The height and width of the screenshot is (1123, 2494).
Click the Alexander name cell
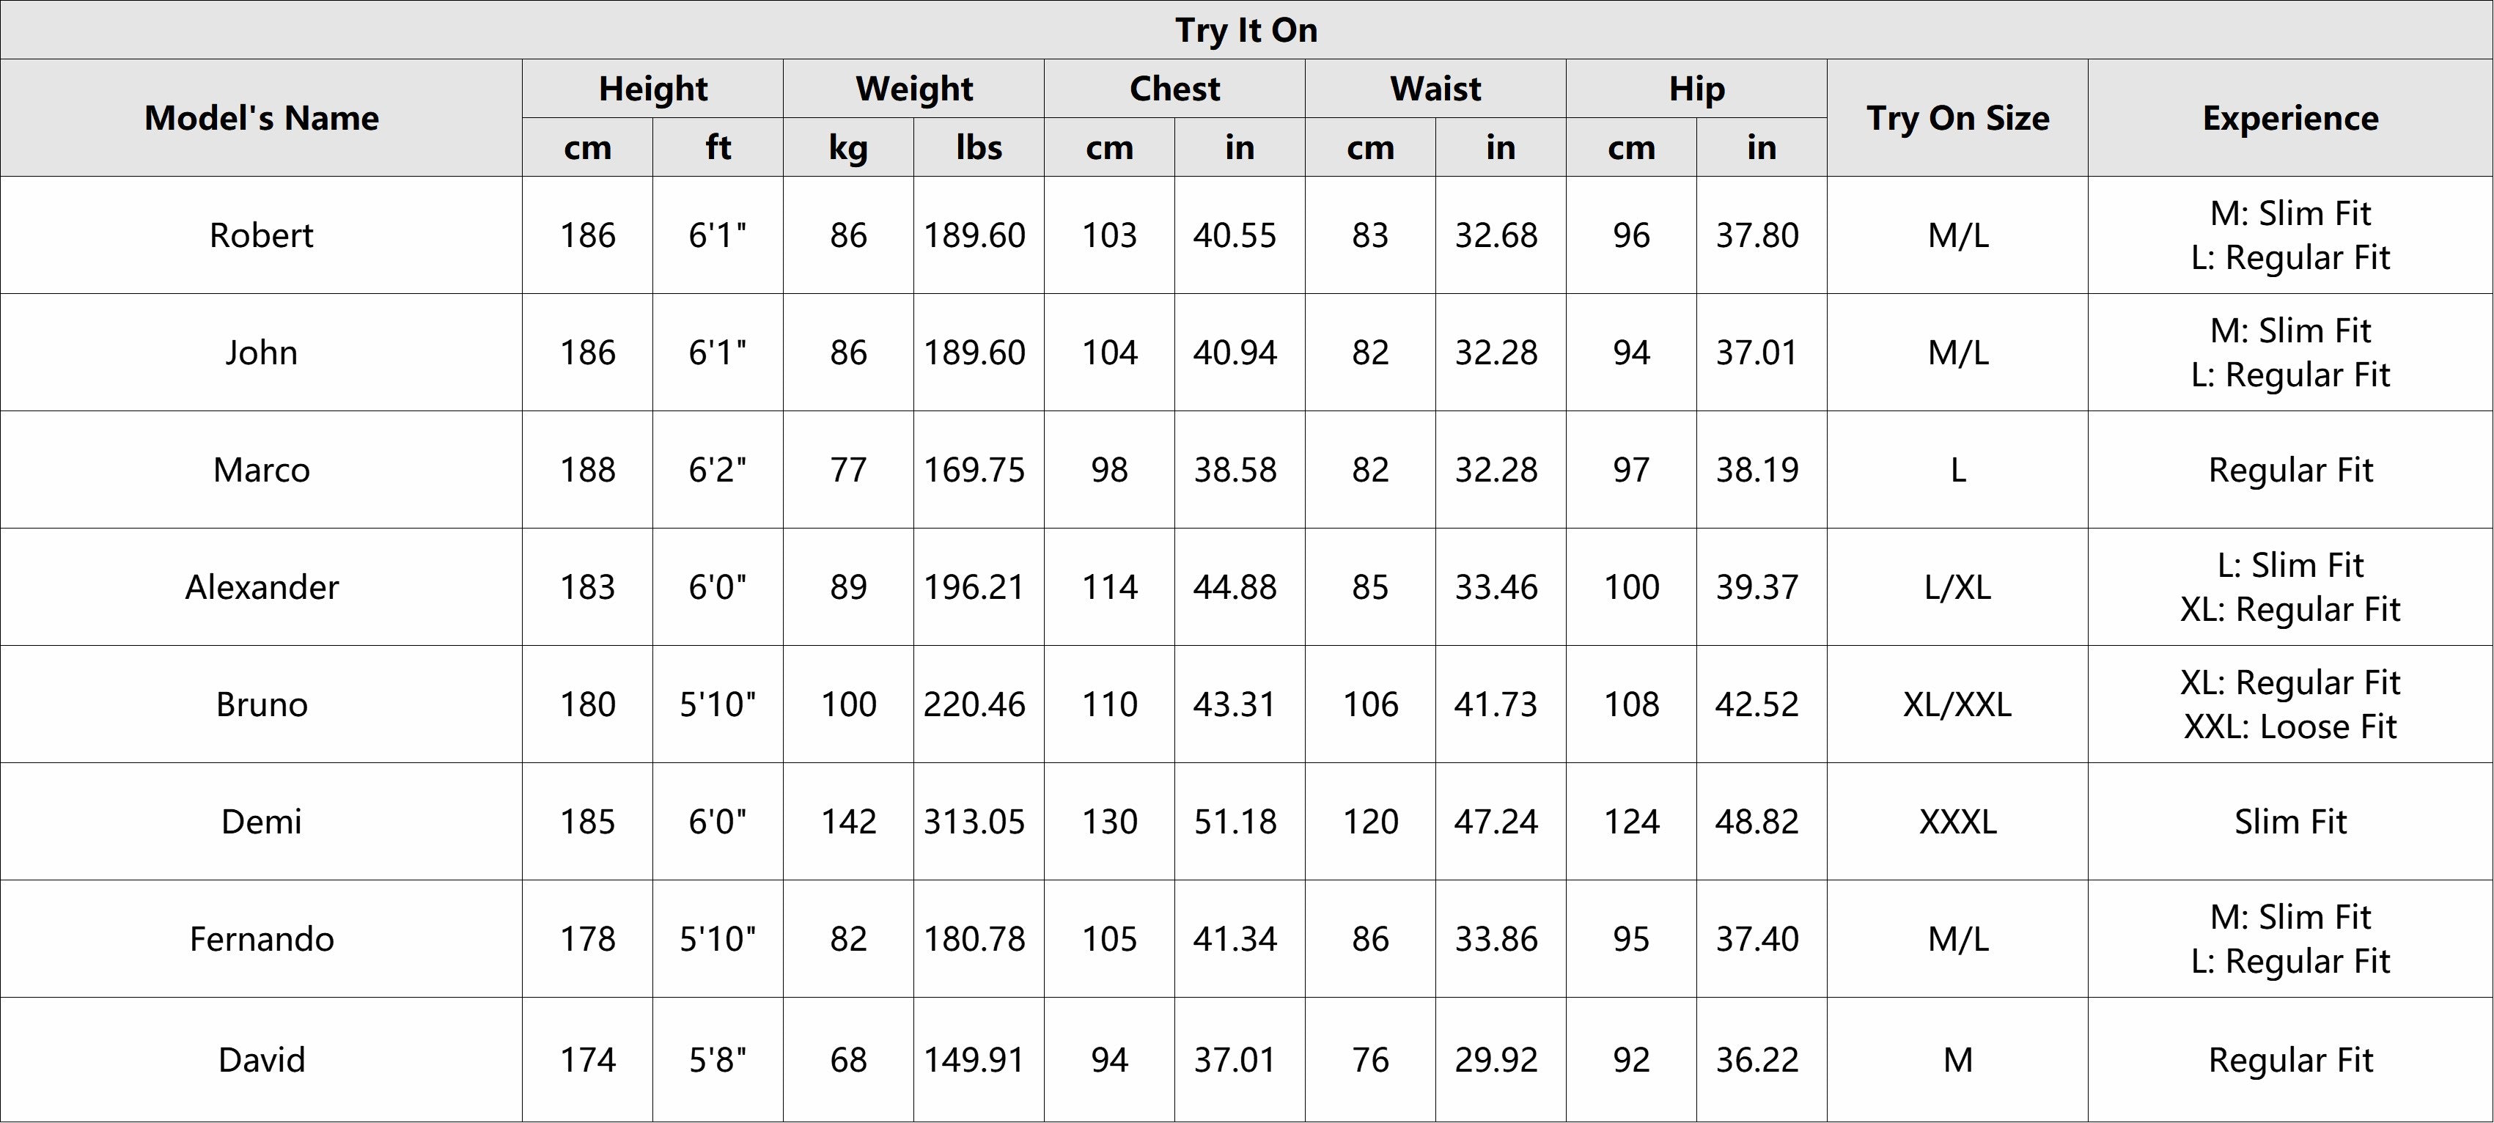pos(262,586)
